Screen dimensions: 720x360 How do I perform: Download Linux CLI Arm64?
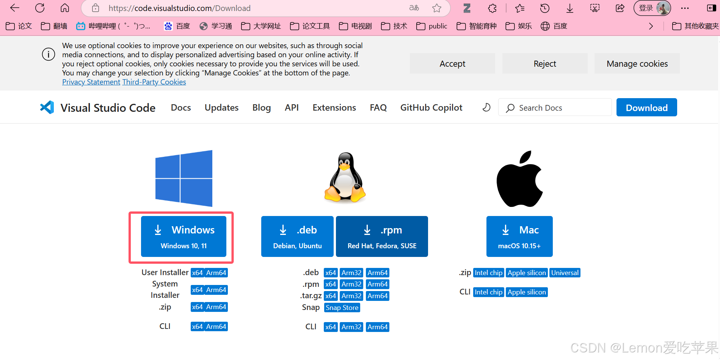point(377,327)
